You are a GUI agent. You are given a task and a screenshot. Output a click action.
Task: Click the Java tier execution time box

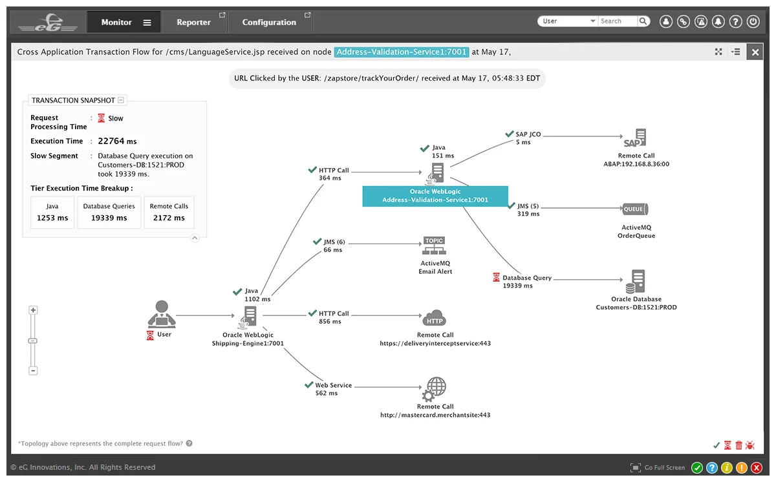coord(52,213)
